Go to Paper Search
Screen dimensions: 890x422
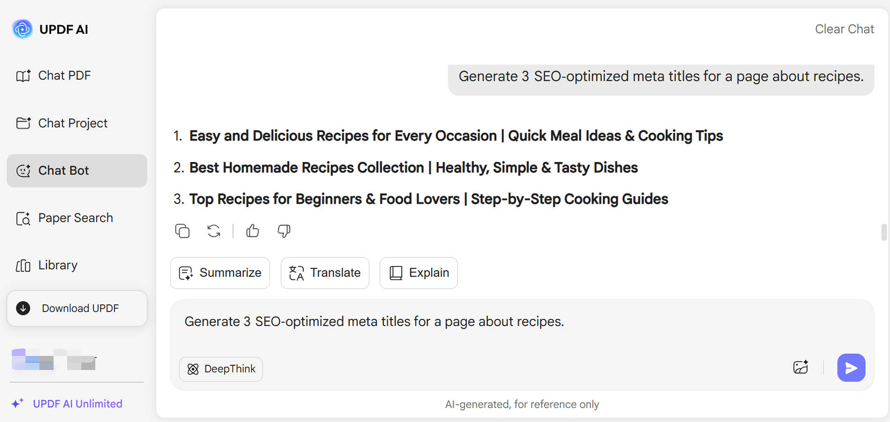tap(75, 218)
